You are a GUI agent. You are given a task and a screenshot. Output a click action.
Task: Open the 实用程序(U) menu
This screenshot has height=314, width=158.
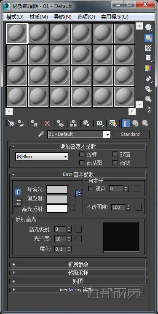[x=115, y=16]
